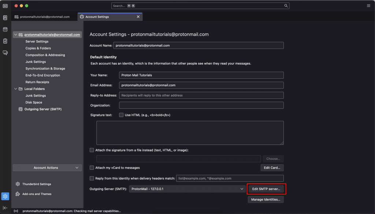Open the Outgoing Server SMTP dropdown

point(187,189)
